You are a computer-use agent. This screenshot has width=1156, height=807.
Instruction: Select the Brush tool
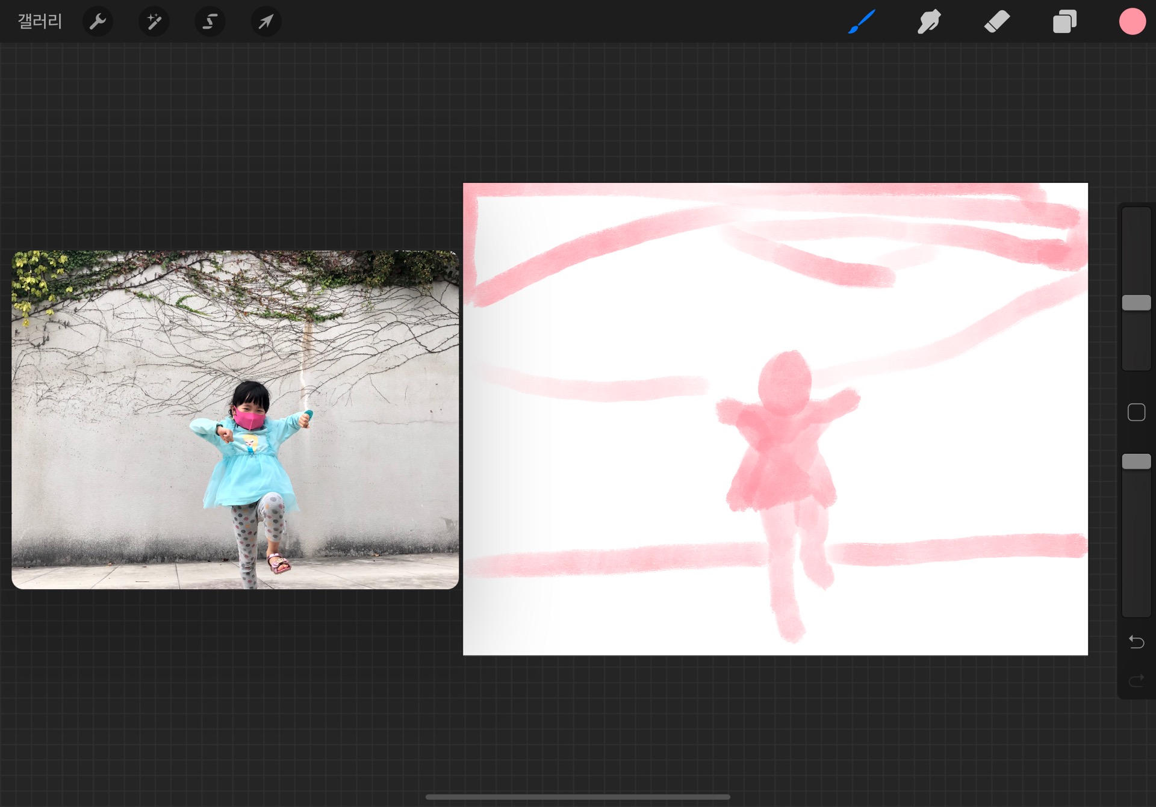tap(862, 22)
